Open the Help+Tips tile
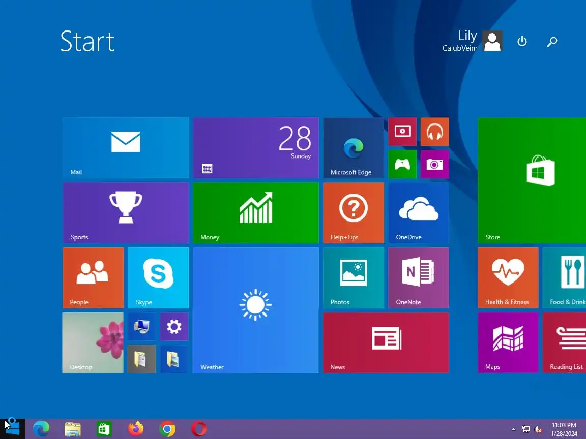Image resolution: width=586 pixels, height=439 pixels. coord(354,213)
